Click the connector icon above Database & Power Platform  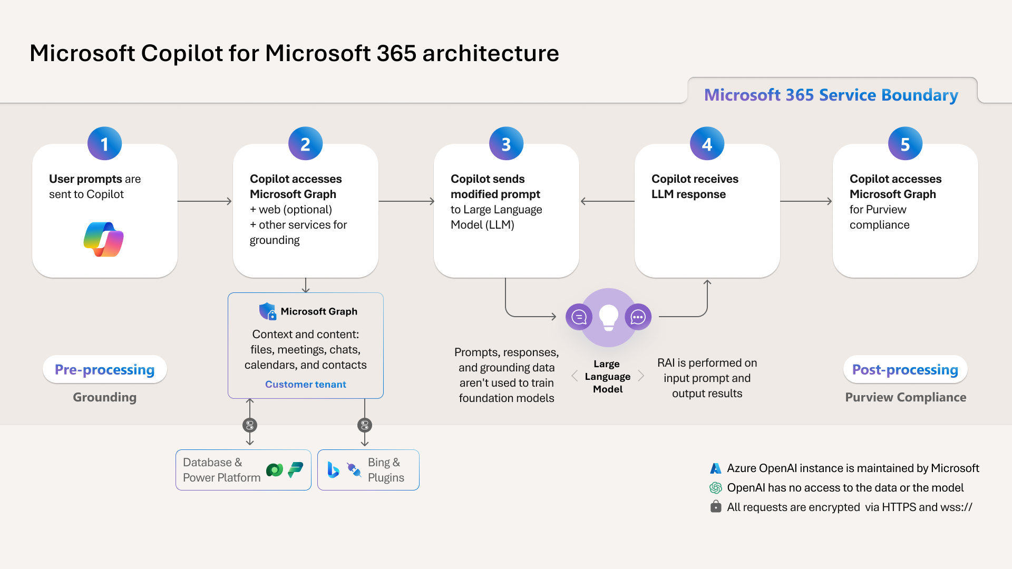[x=250, y=425]
